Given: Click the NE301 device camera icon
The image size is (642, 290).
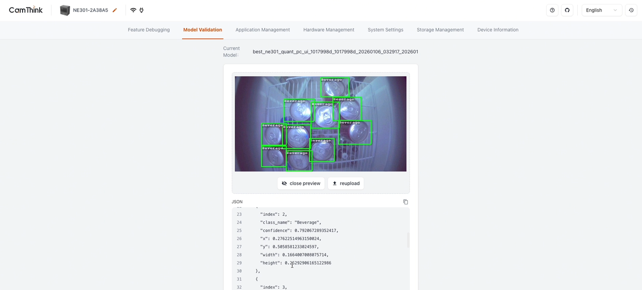Looking at the screenshot, I should coord(65,10).
